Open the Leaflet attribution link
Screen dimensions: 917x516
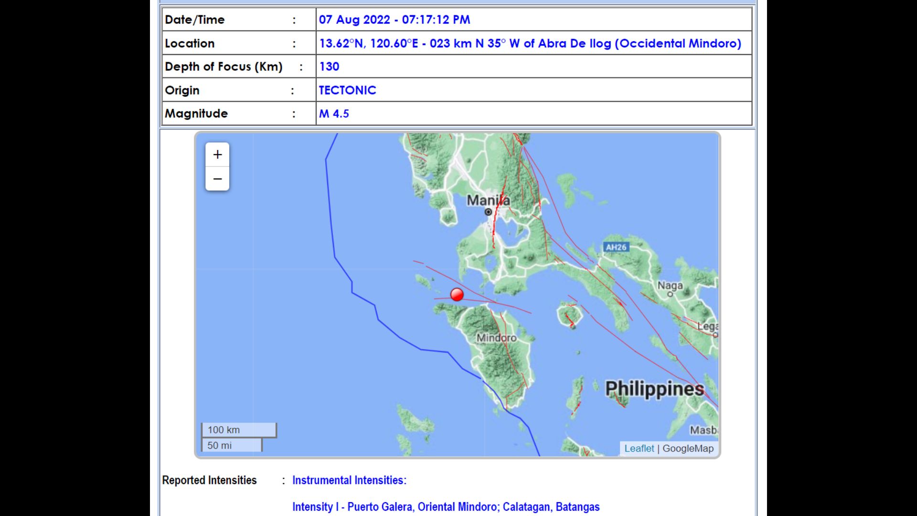click(x=639, y=448)
